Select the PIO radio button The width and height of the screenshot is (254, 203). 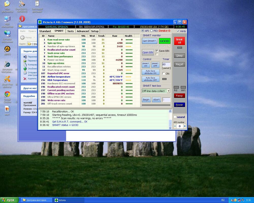151,31
